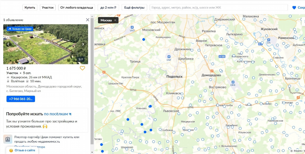Click the address search input field
Screen dimensions: 305x154
[219, 8]
